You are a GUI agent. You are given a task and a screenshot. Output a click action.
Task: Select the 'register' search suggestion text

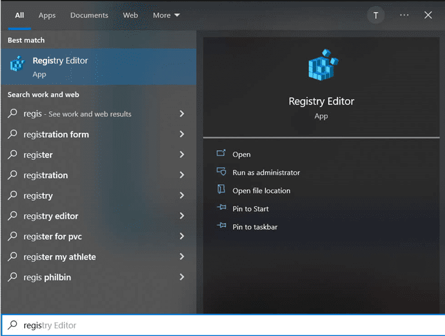point(38,155)
